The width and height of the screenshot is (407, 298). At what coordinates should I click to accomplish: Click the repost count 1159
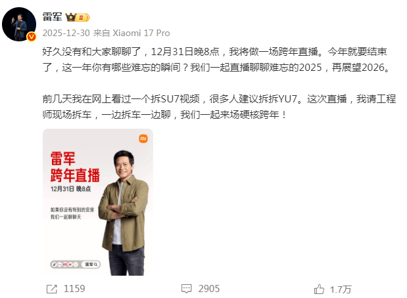pyautogui.click(x=74, y=289)
